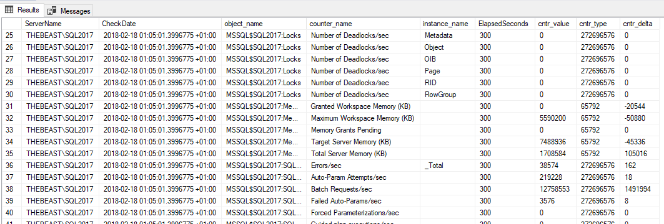This screenshot has width=664, height=224.
Task: Select row header number 25
Action: click(x=11, y=35)
